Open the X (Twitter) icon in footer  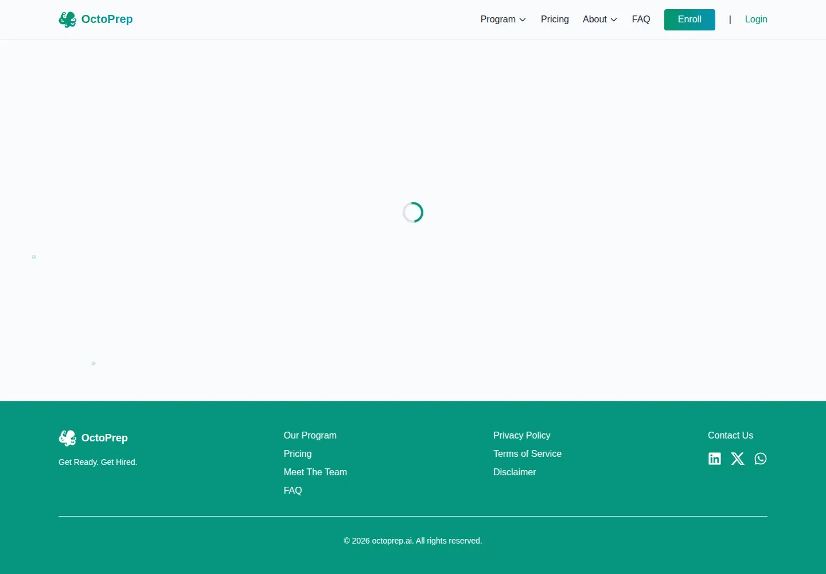(x=738, y=459)
